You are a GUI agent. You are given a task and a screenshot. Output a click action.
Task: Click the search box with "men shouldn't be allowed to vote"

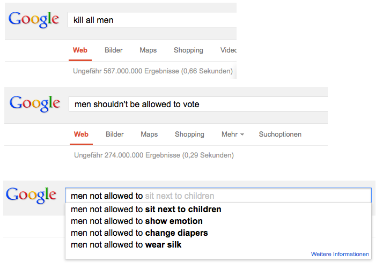[x=197, y=104]
